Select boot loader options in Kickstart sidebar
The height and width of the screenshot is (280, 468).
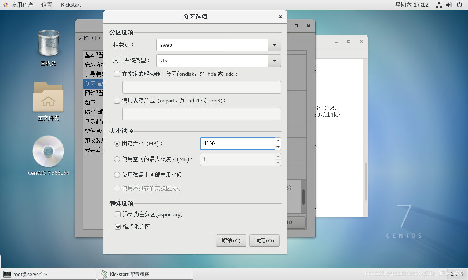click(x=94, y=74)
